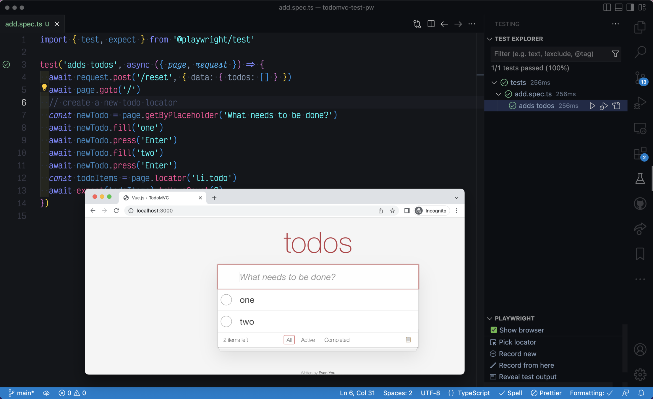Click the debug test icon for adds todos
The width and height of the screenshot is (653, 399).
[x=604, y=106]
